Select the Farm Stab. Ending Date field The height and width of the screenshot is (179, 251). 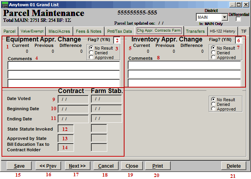point(106,119)
